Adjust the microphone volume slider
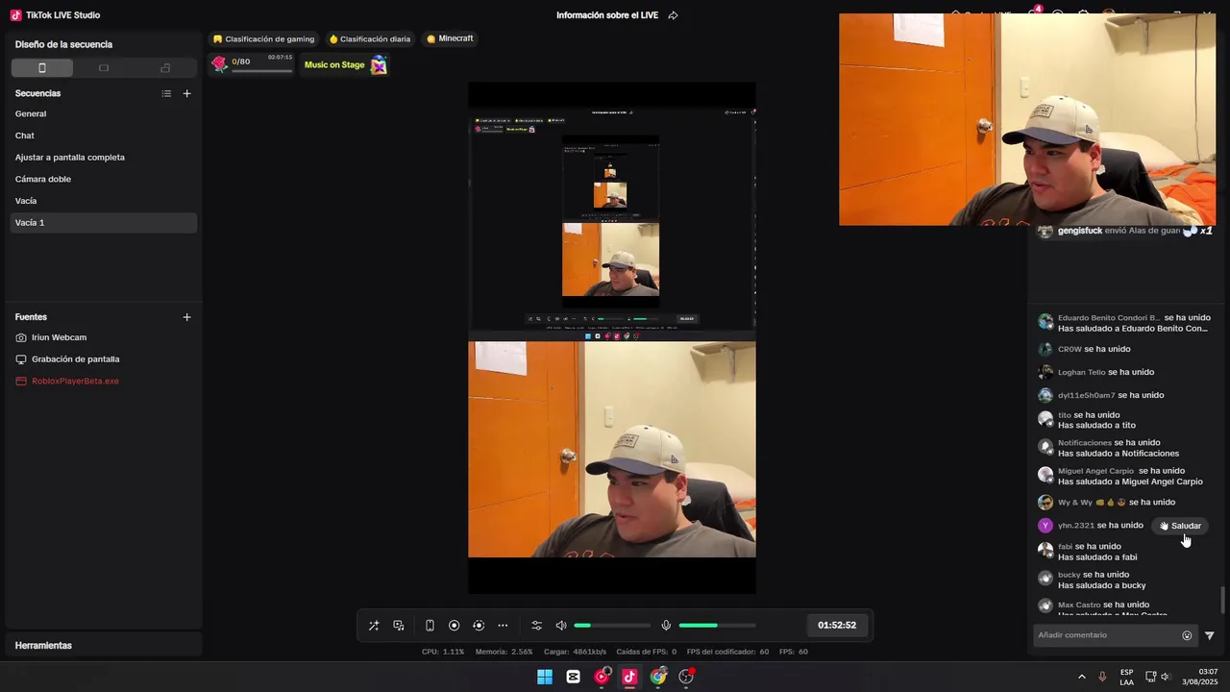1230x692 pixels. click(x=717, y=626)
